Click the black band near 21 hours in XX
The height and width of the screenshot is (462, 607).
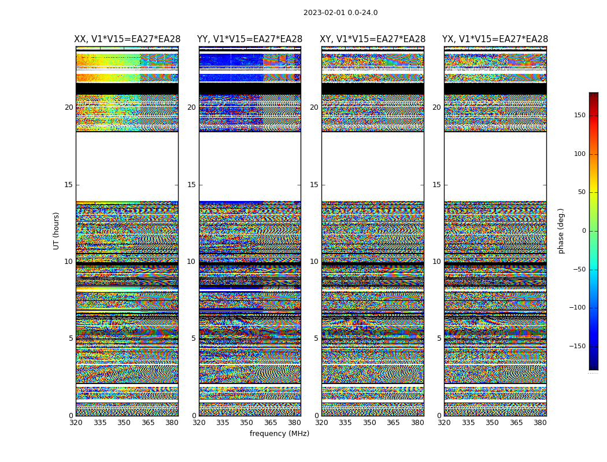point(127,89)
